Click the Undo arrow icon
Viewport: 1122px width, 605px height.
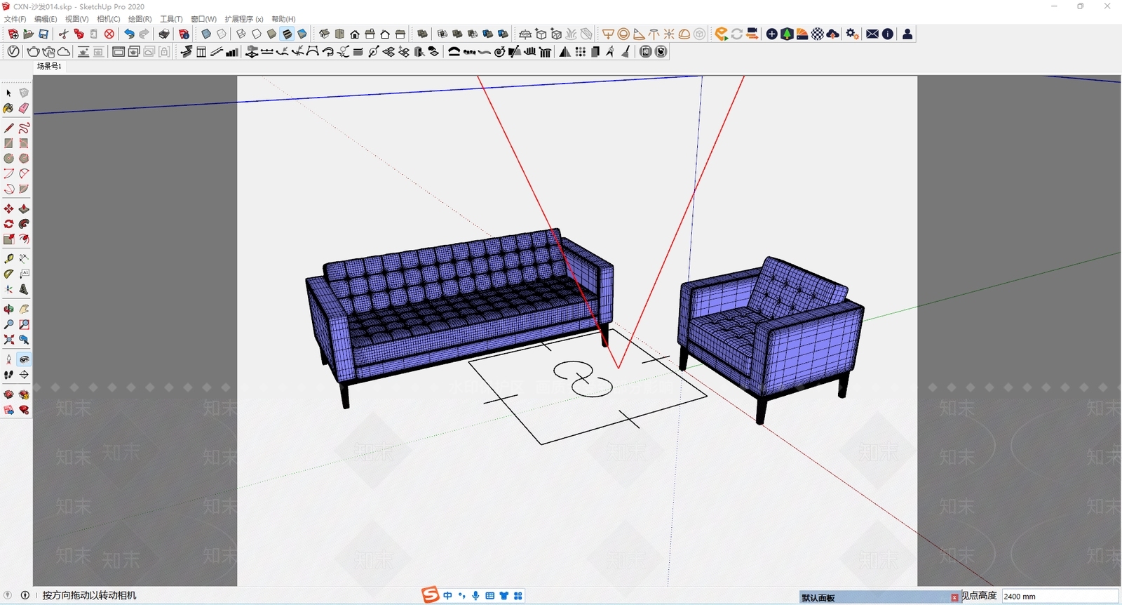[129, 34]
